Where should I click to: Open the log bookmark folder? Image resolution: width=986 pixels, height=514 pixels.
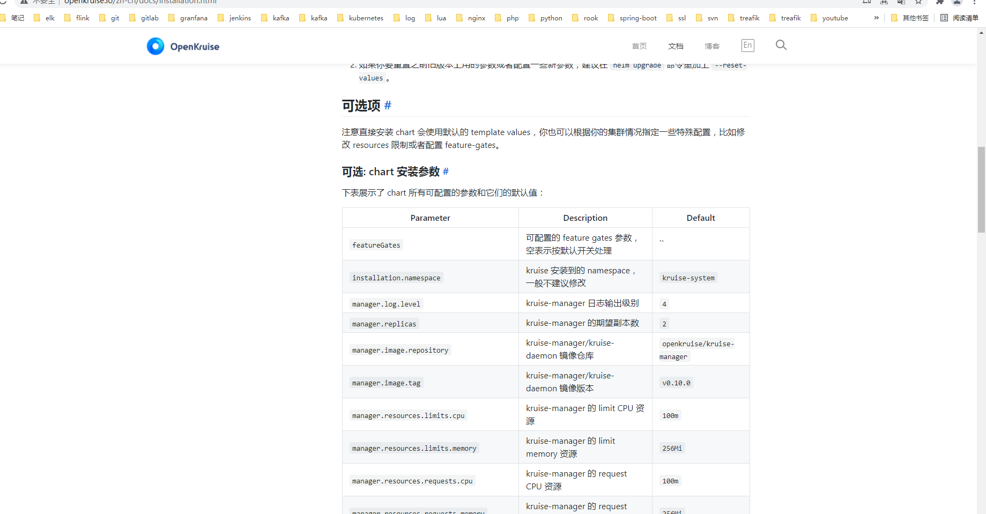(405, 18)
